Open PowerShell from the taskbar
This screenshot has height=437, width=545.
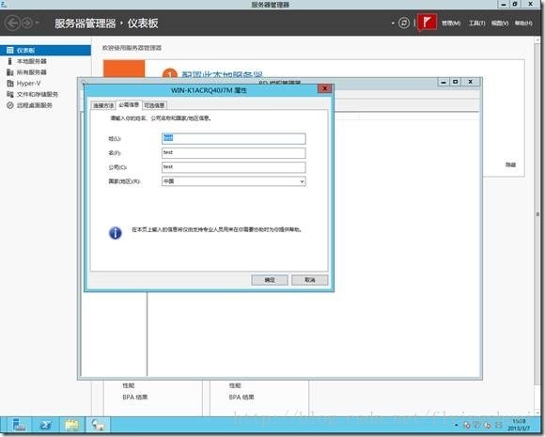point(45,425)
